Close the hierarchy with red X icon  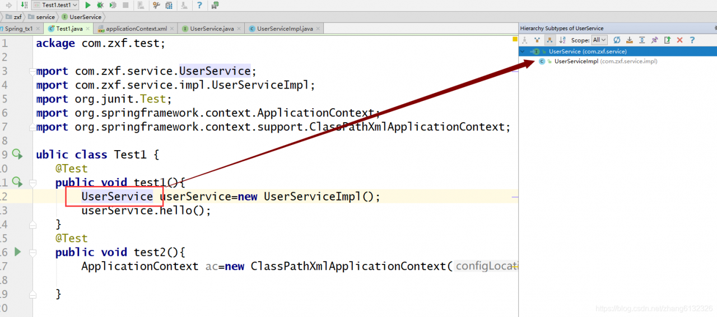pos(679,40)
